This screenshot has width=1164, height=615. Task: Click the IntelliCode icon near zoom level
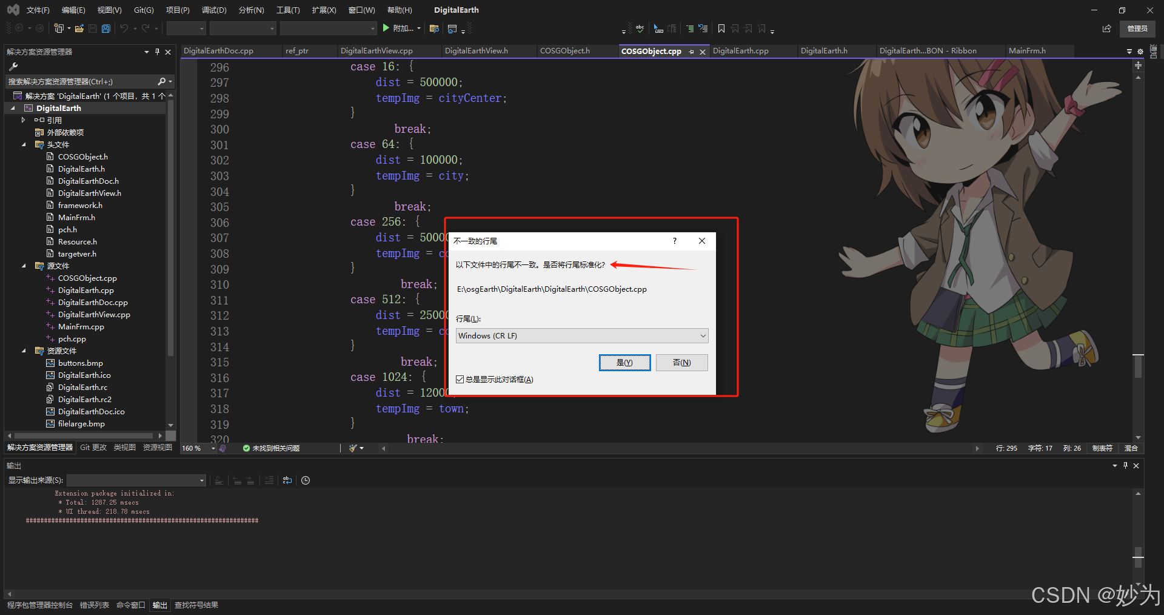[223, 448]
